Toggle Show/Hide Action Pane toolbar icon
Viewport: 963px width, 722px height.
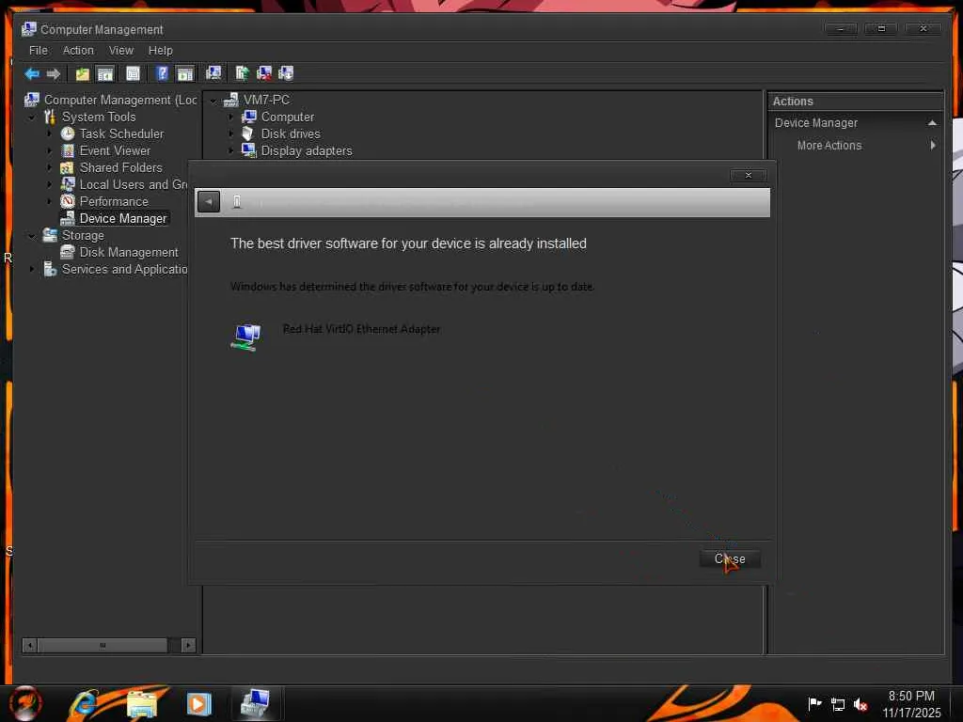185,73
